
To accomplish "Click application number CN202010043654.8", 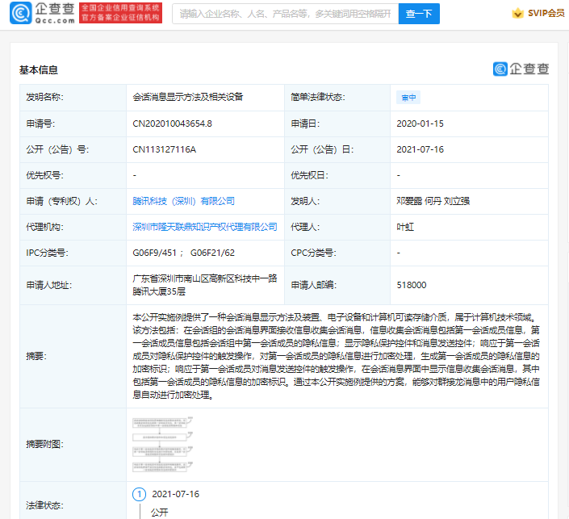I will 173,123.
